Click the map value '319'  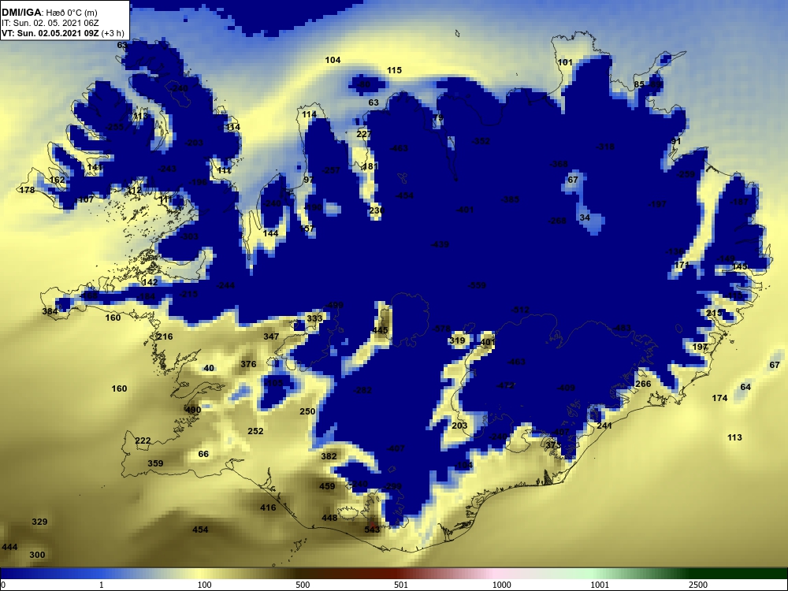(x=457, y=340)
